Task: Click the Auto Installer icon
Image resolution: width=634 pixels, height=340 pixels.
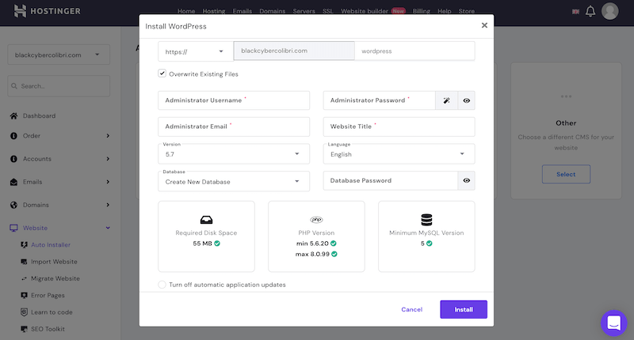Action: [x=24, y=245]
